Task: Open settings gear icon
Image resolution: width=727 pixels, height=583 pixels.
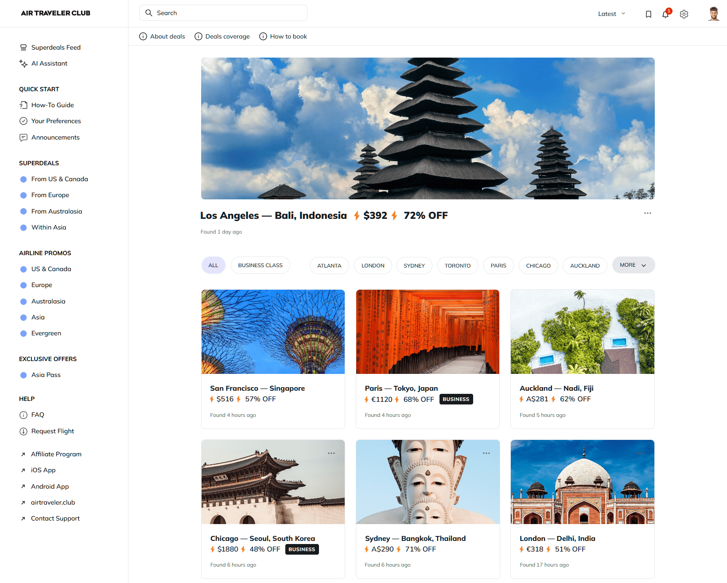Action: click(x=684, y=14)
